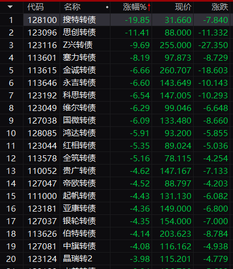Viewport: 233px width, 269px height.
Task: Click code 113601
Action: (x=42, y=58)
